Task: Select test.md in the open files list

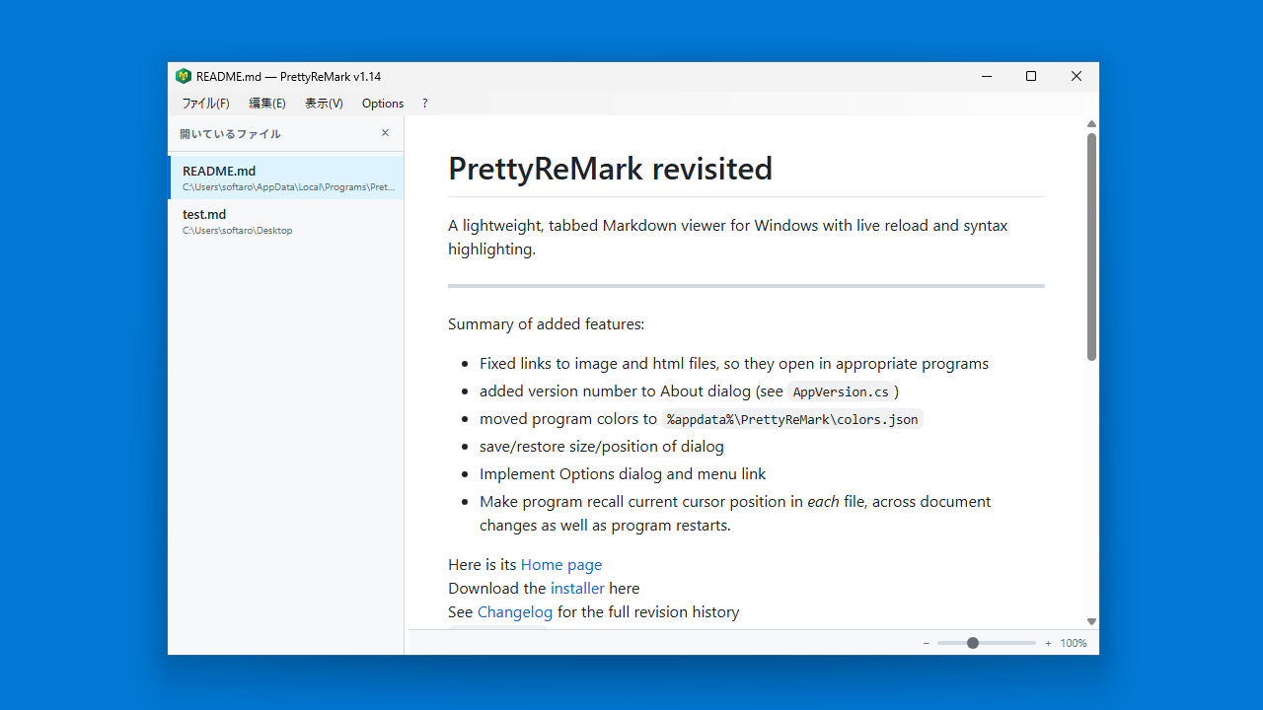Action: coord(286,221)
